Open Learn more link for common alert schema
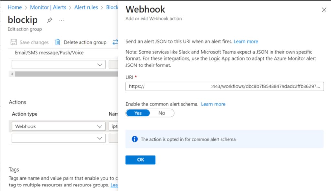The width and height of the screenshot is (331, 191). coord(213,104)
